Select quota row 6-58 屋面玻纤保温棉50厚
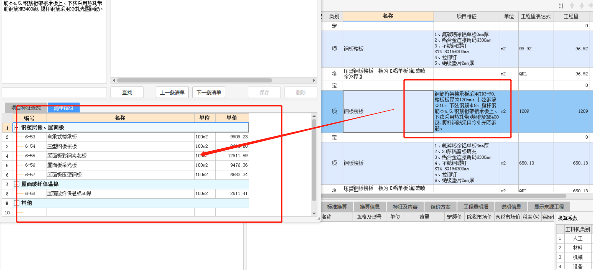This screenshot has height=270, width=593. (131, 194)
